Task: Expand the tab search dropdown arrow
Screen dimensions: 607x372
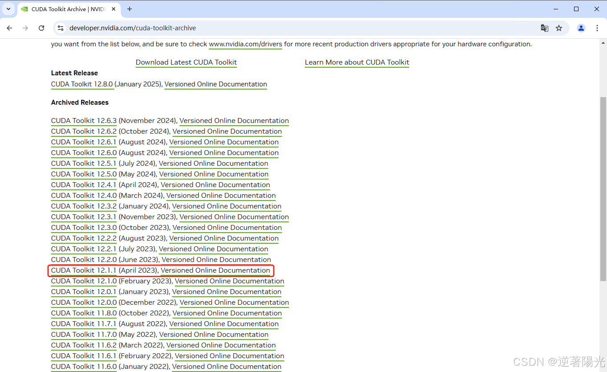Action: pos(8,9)
